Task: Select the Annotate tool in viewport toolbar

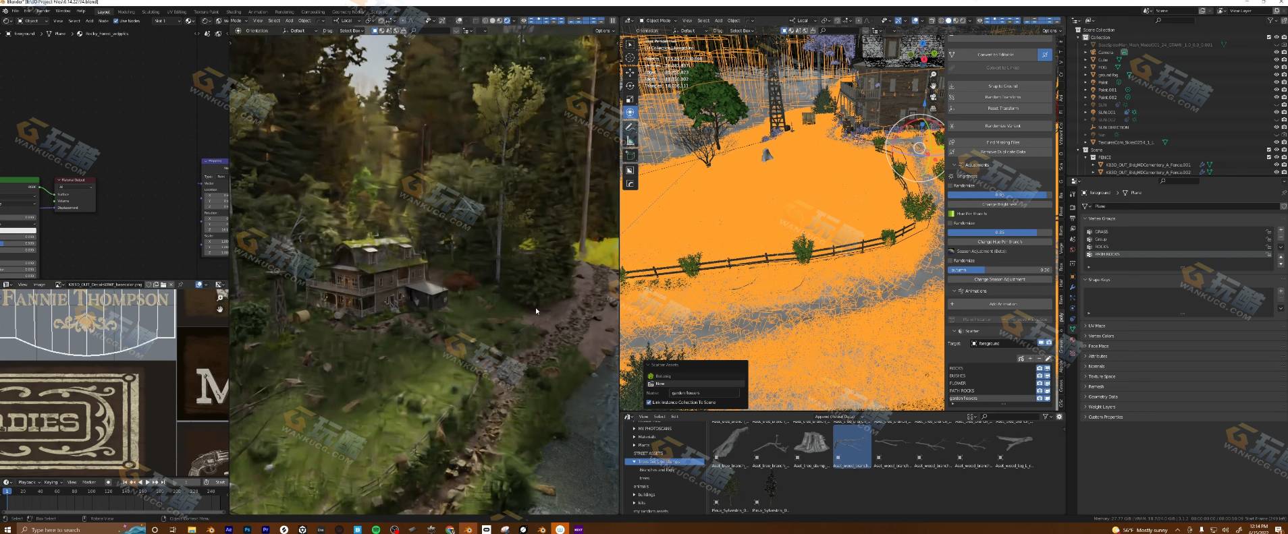Action: coord(630,127)
